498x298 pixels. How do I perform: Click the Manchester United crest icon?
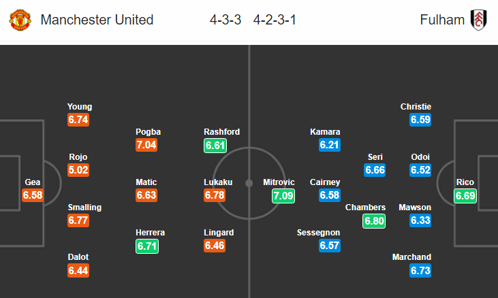pyautogui.click(x=20, y=20)
